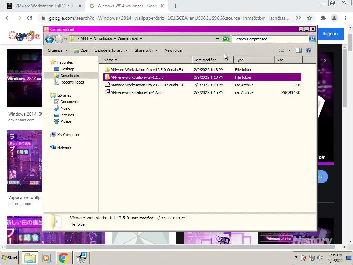The width and height of the screenshot is (353, 265).
Task: Open the Organize menu
Action: [58, 50]
